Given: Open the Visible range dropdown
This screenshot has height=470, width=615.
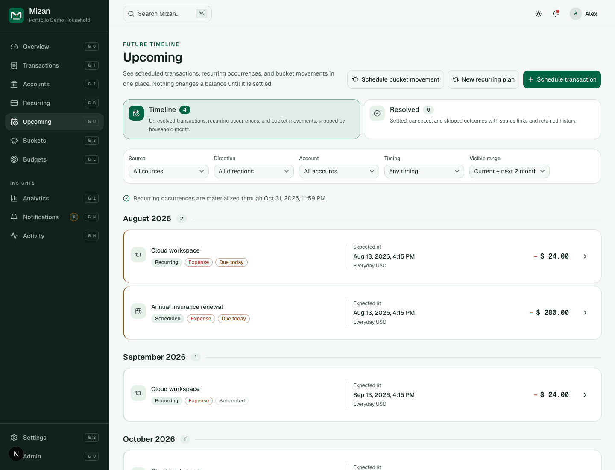Looking at the screenshot, I should click(x=510, y=171).
